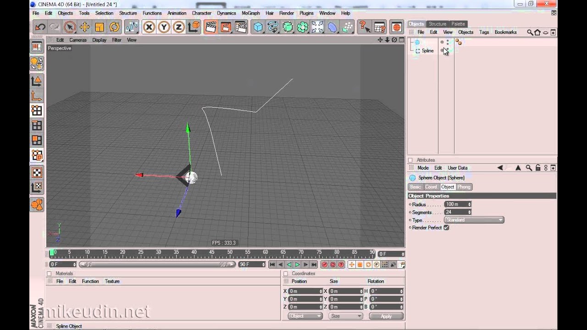This screenshot has height=330, width=587.
Task: Render the active view clapperboard icon
Action: click(210, 27)
